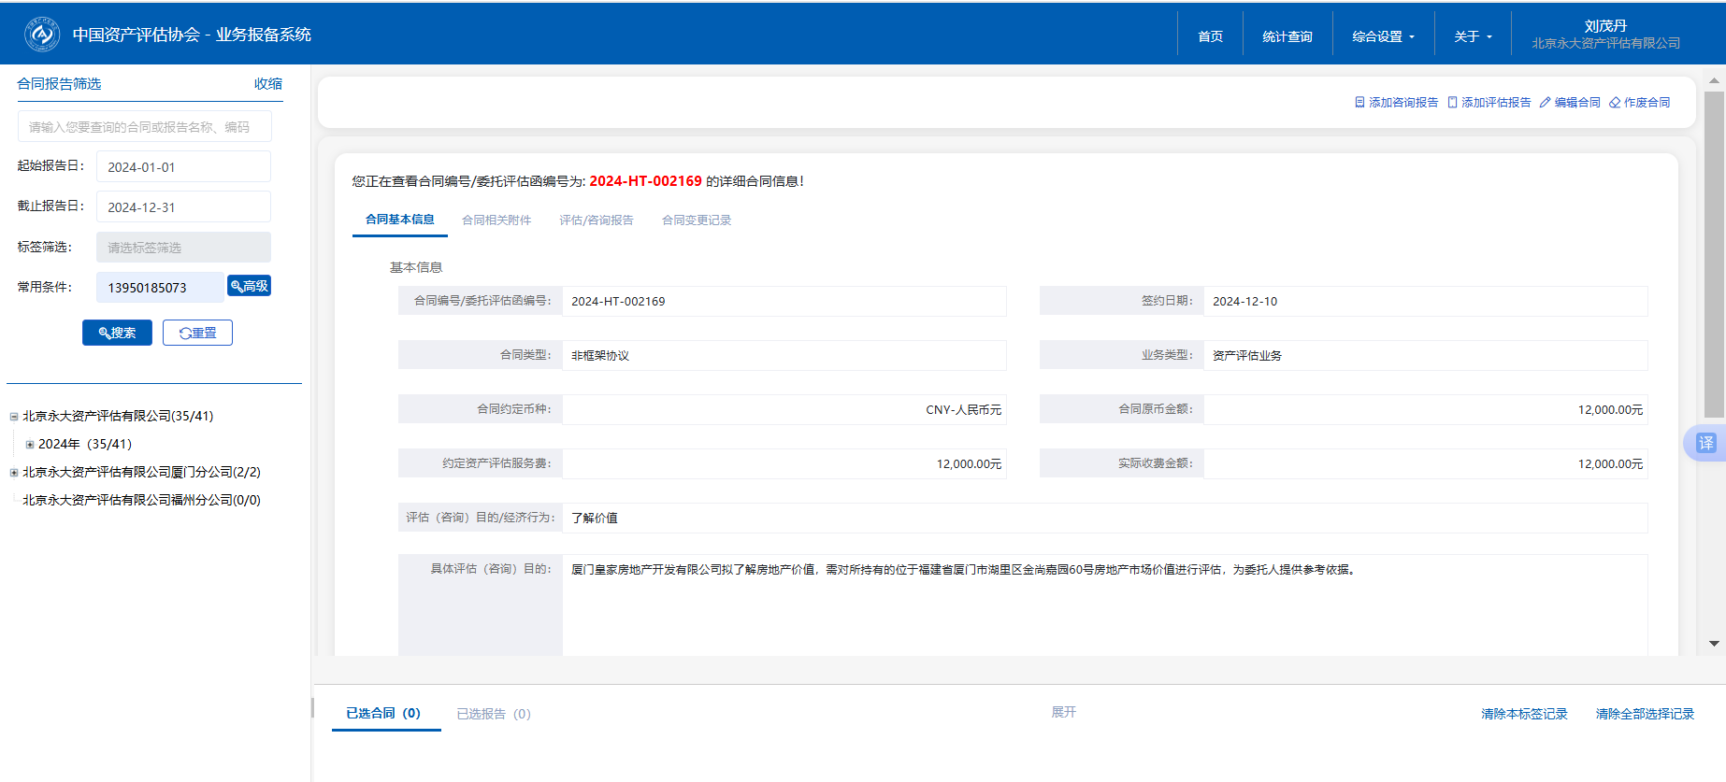Collapse the 北京永大资产评估有限公司(35/41) tree node
The image size is (1726, 782).
click(x=14, y=417)
